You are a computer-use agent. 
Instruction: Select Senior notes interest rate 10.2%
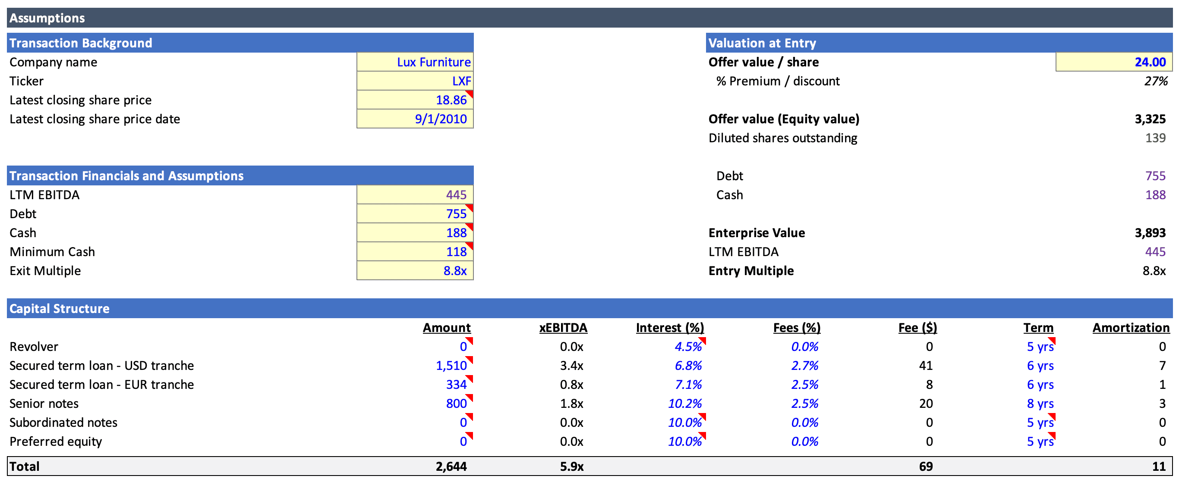click(x=684, y=404)
